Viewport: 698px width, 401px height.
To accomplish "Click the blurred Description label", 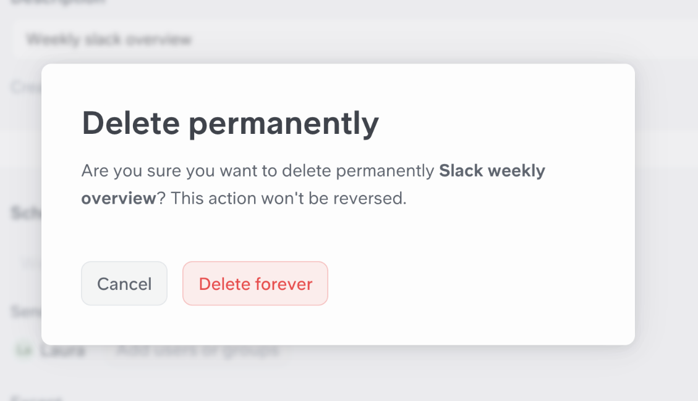I will [x=56, y=1].
